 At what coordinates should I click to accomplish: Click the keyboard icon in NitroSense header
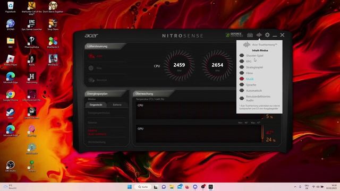tap(250, 35)
